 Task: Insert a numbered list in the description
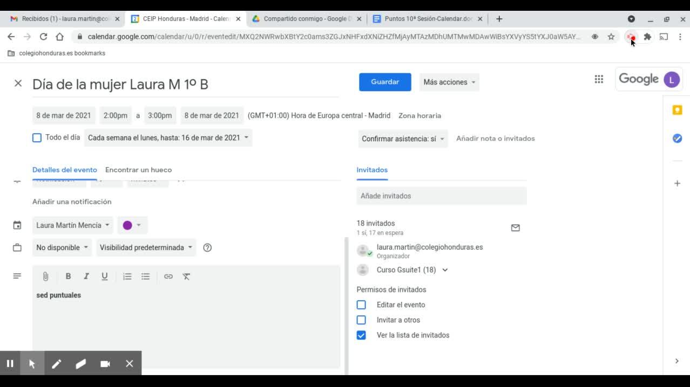[x=127, y=277]
